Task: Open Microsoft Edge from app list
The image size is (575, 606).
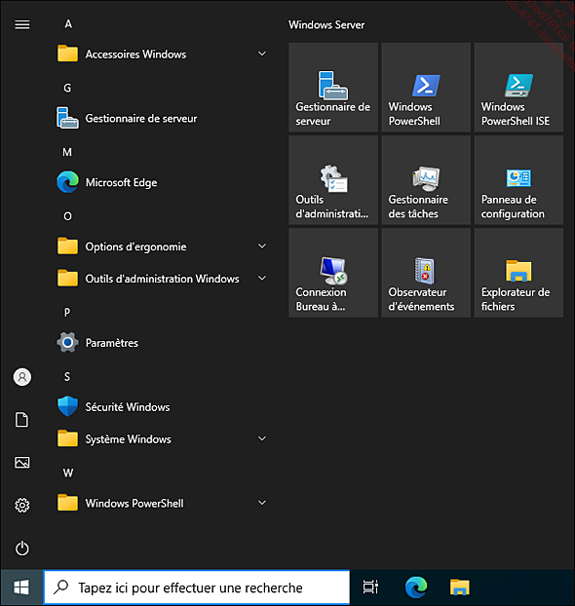Action: (163, 182)
